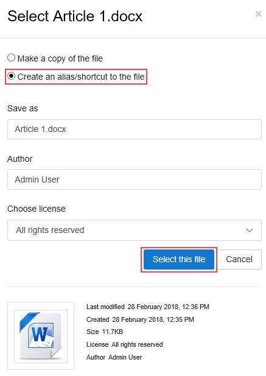Click into the Author field showing Admin User
Screen dimensions: 266x376
pos(135,179)
